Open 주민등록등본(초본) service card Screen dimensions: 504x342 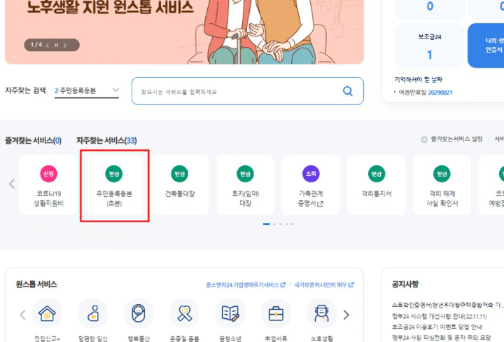pyautogui.click(x=114, y=185)
